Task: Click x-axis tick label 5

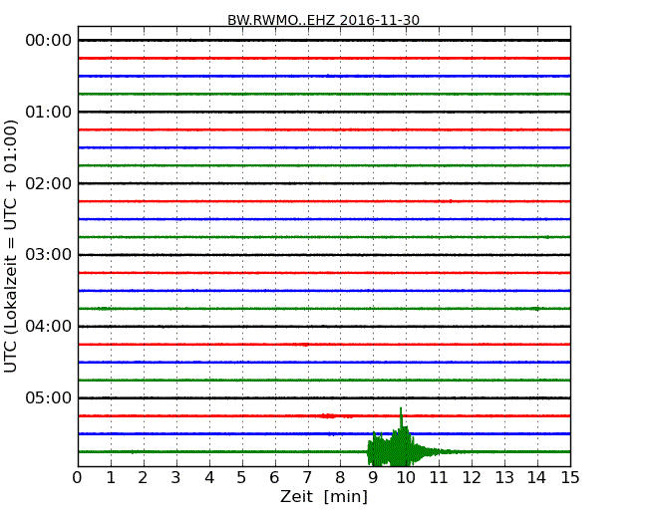Action: (242, 478)
